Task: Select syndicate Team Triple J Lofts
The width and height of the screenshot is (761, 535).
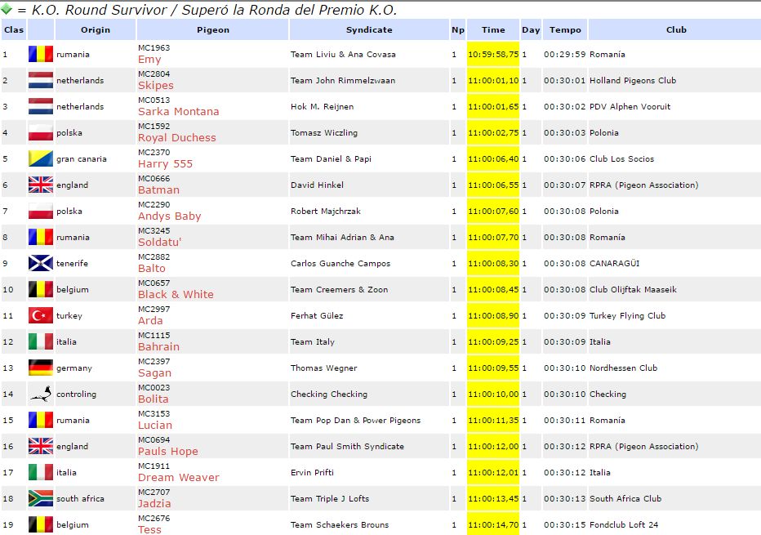Action: tap(330, 498)
